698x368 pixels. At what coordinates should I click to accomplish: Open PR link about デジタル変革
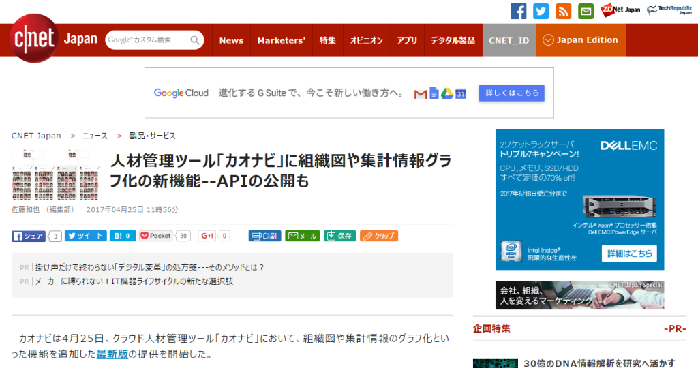pyautogui.click(x=149, y=267)
